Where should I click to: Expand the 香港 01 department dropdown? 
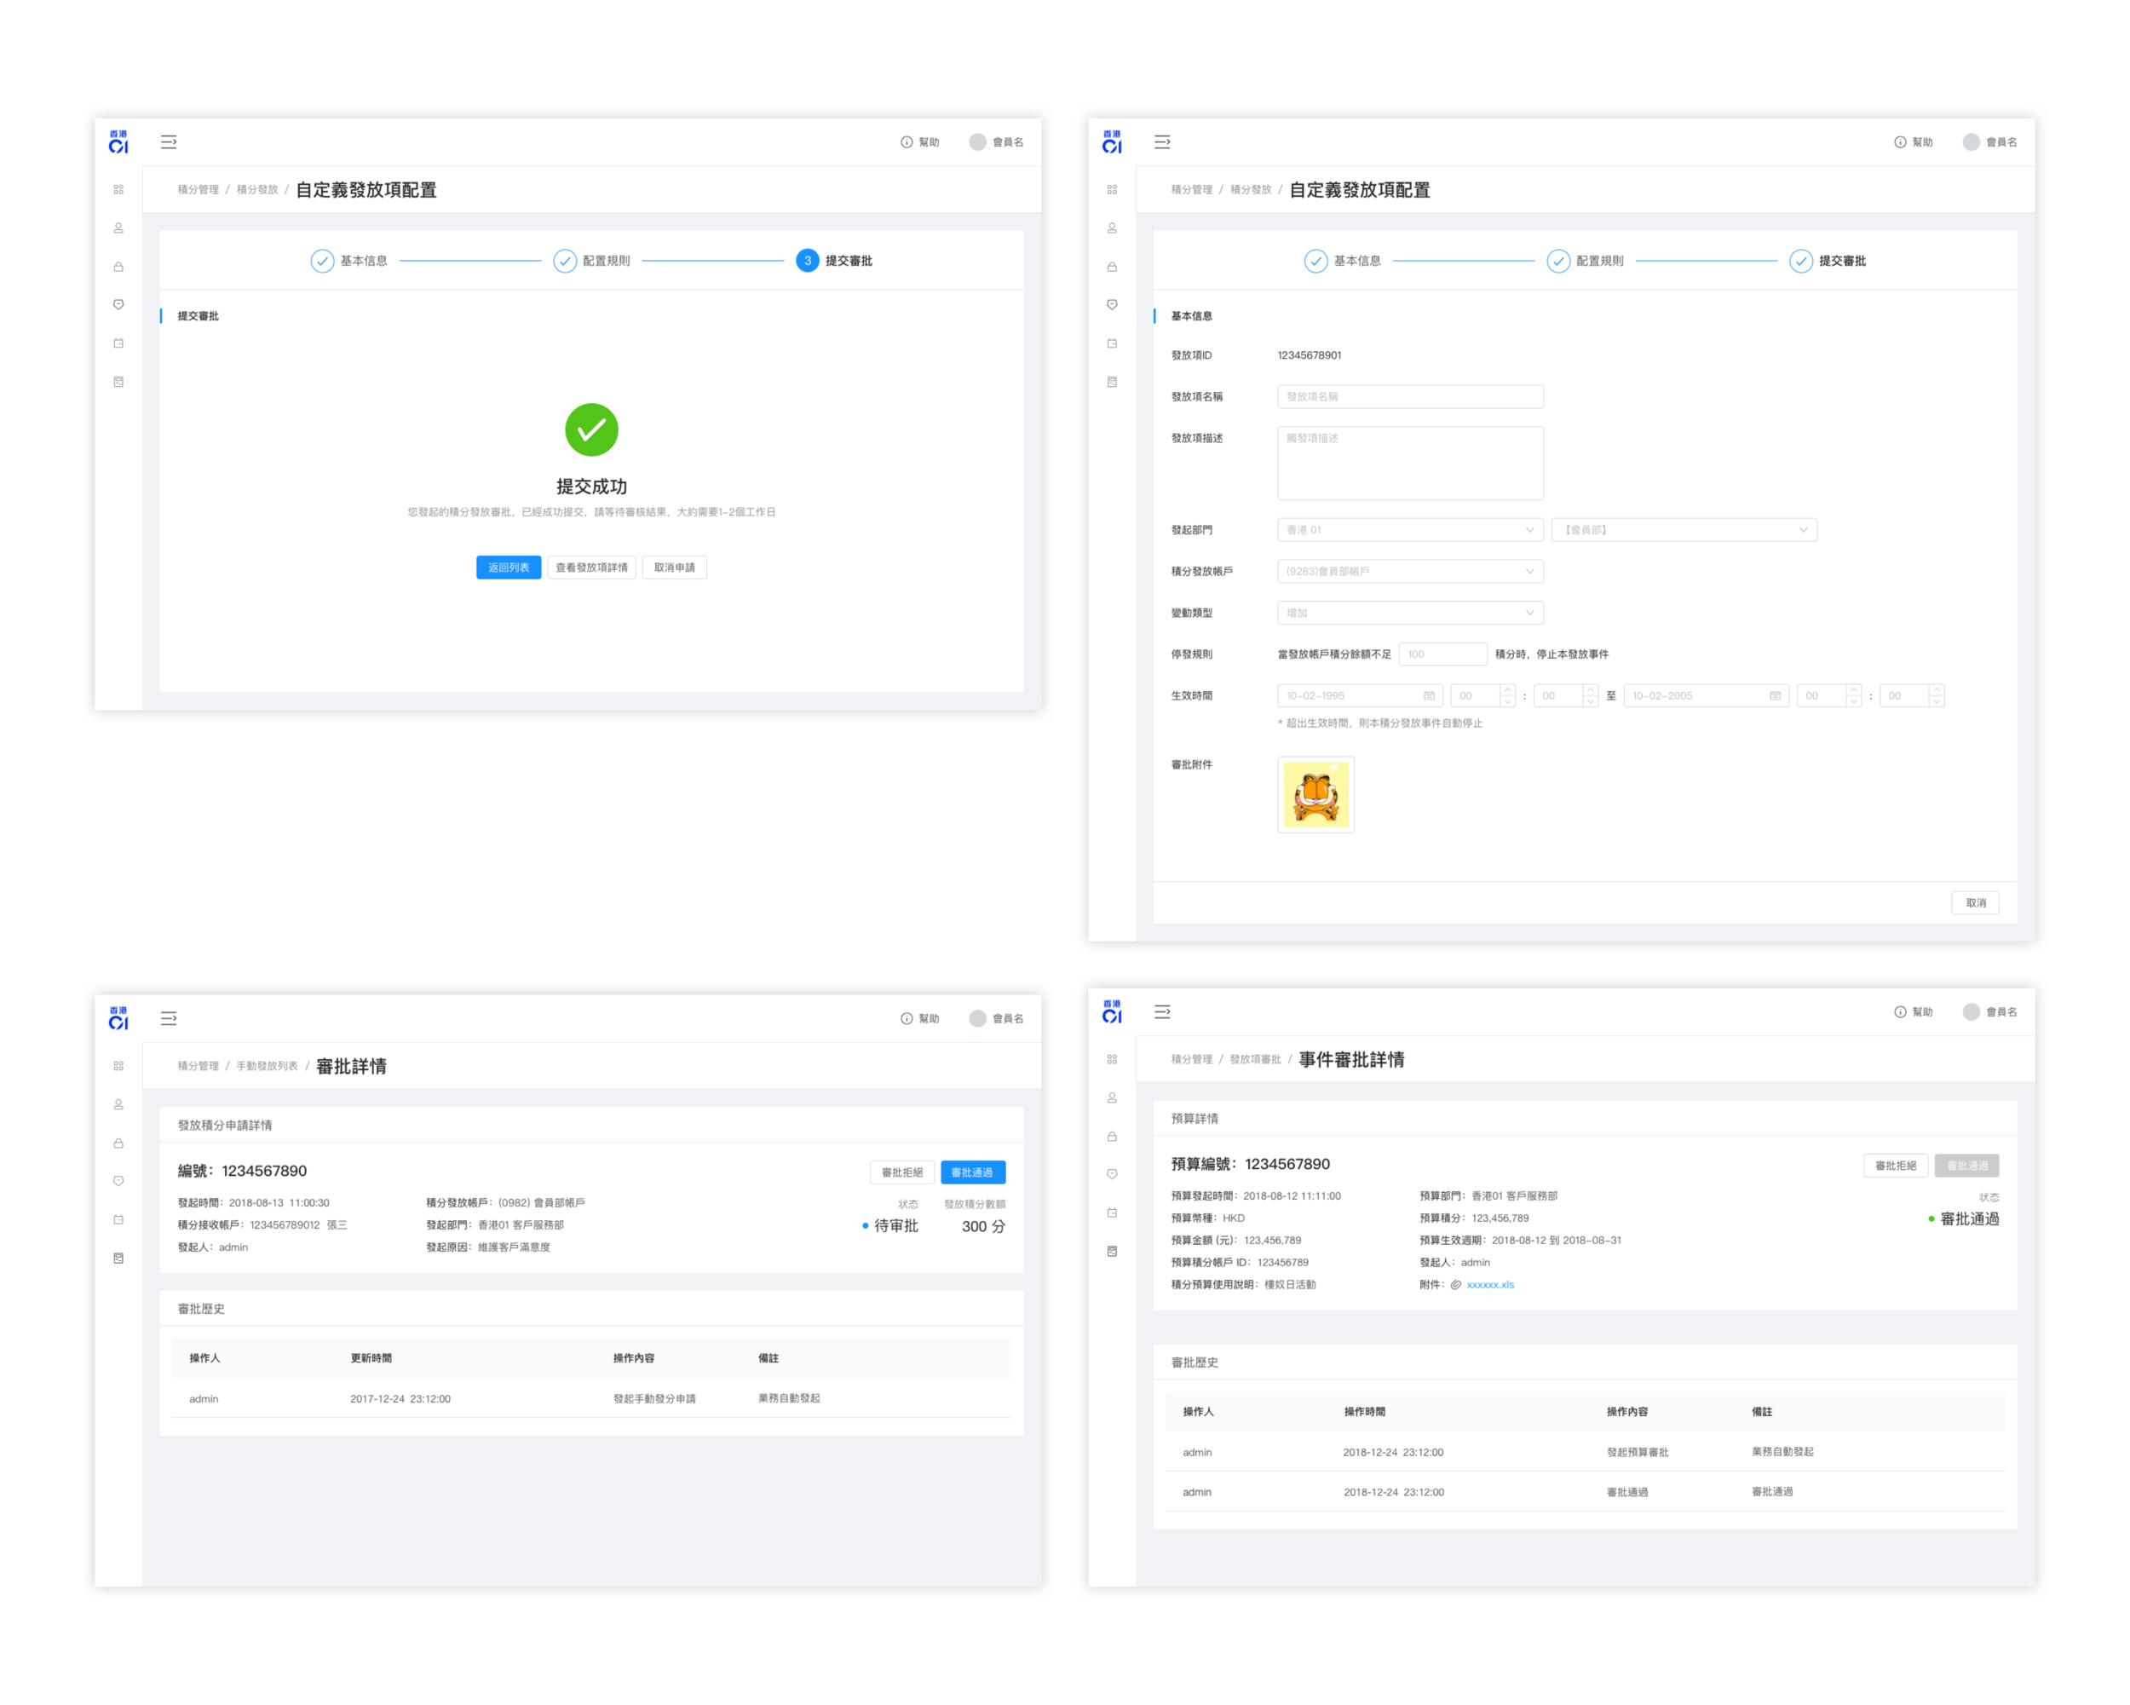click(x=1410, y=529)
